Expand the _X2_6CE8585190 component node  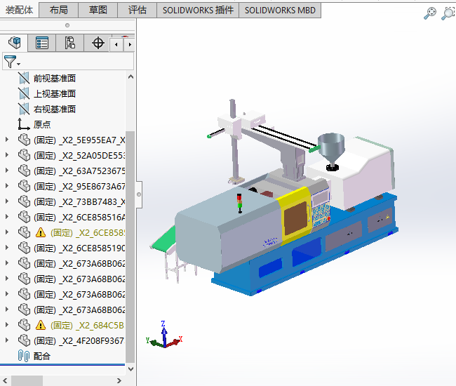click(7, 248)
